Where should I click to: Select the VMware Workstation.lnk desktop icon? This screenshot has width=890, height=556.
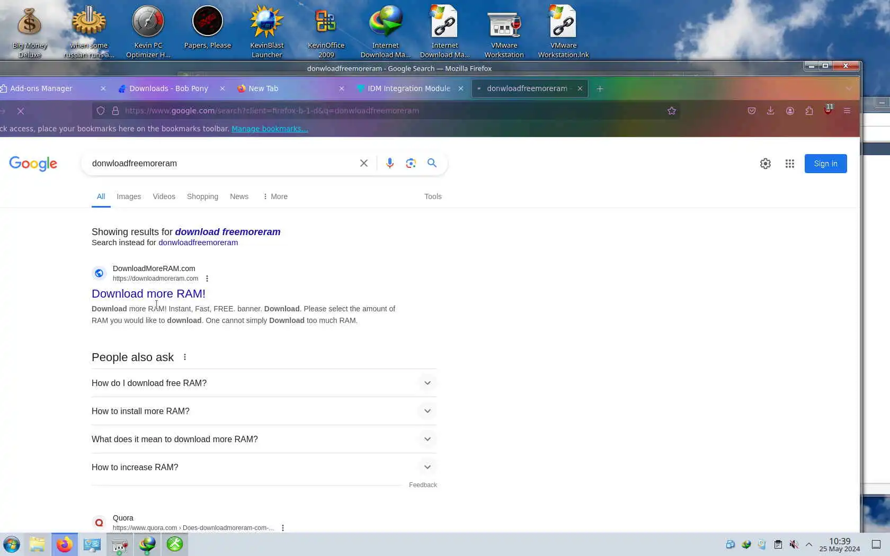564,32
